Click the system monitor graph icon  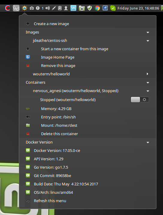pyautogui.click(x=73, y=8)
